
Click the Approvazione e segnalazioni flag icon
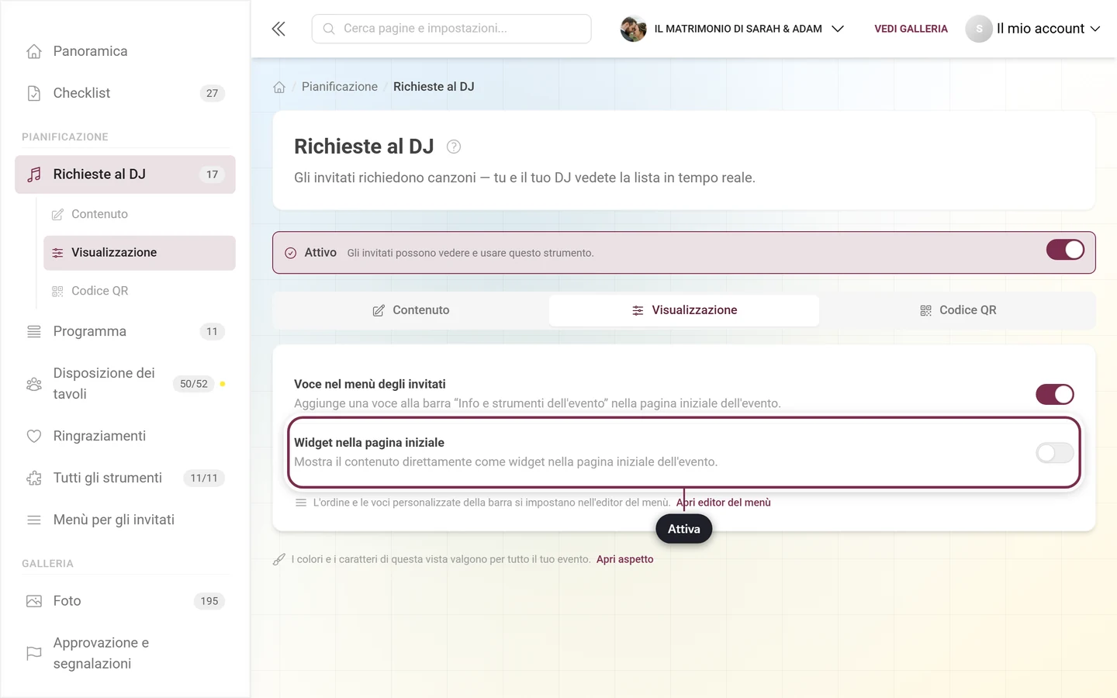click(x=34, y=653)
